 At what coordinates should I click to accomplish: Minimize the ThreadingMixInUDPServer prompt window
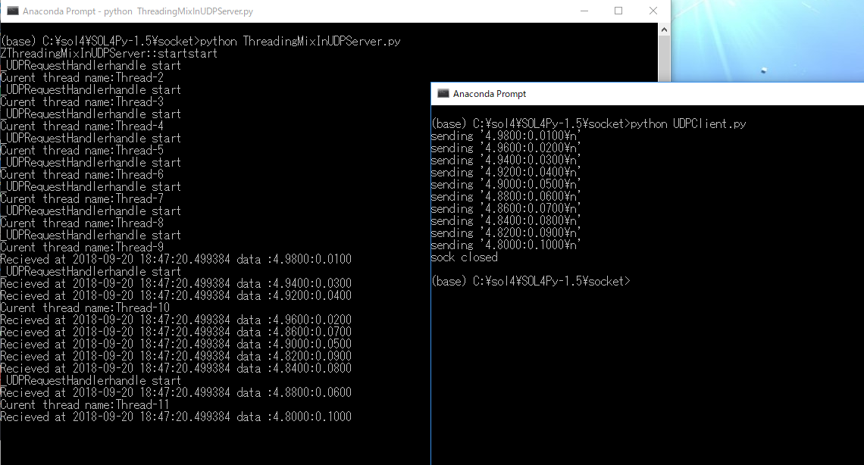584,11
